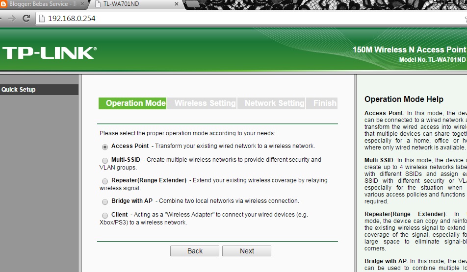Go to the Finish step
The height and width of the screenshot is (272, 467).
click(322, 103)
